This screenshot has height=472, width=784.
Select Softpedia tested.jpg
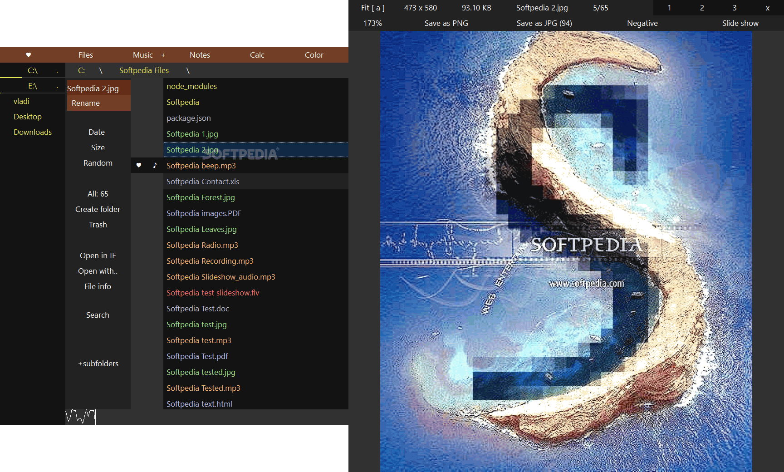255,372
